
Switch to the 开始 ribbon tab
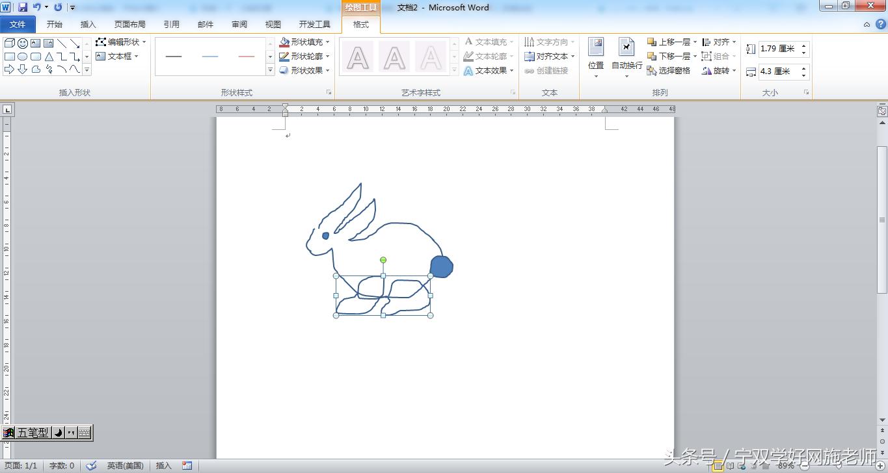point(55,24)
